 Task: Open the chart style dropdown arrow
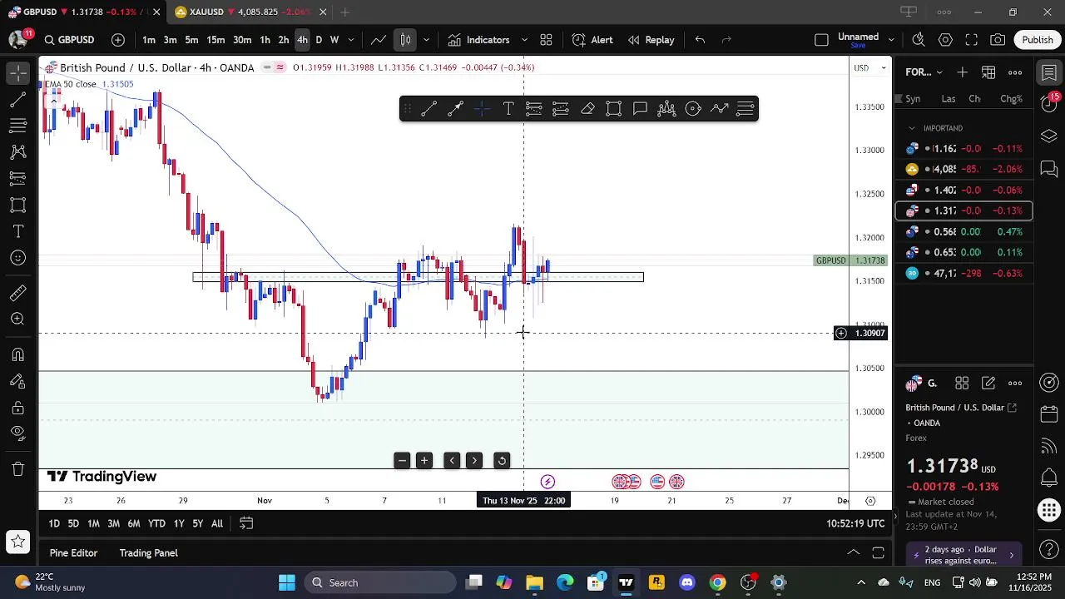click(x=427, y=40)
